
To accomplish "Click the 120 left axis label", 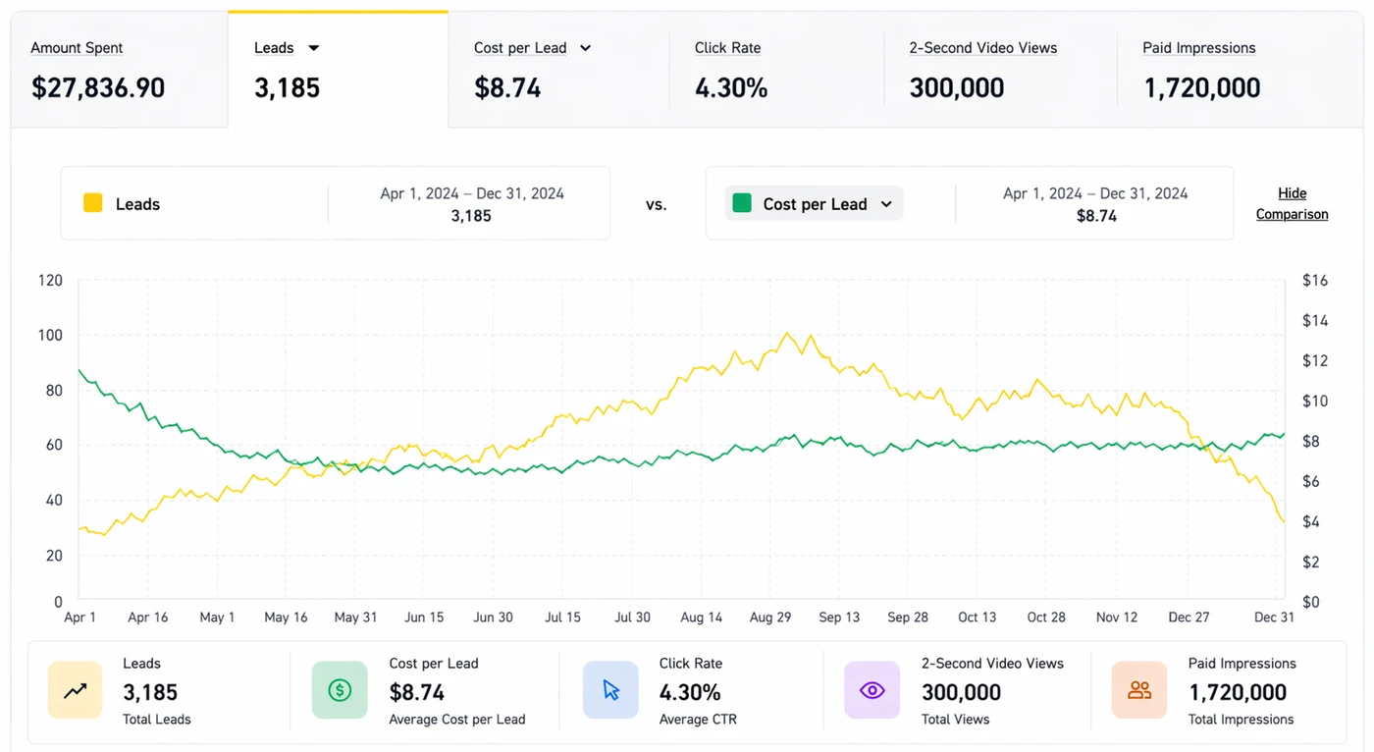I will point(50,281).
